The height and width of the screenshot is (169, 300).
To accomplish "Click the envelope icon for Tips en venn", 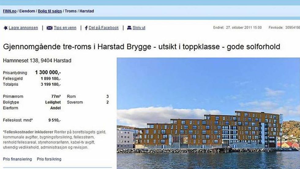I will point(50,28).
